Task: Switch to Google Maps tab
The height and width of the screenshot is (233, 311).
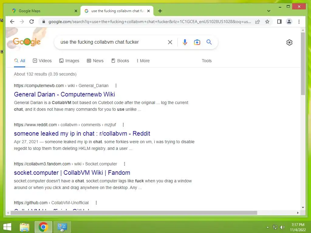Action: pos(45,11)
